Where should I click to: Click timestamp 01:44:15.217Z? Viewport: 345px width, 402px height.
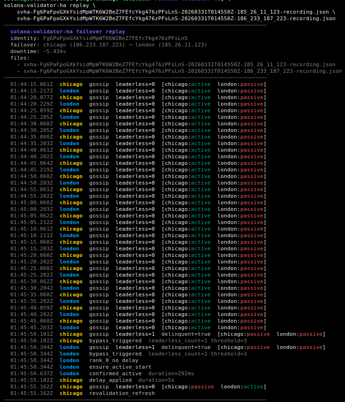(x=31, y=91)
